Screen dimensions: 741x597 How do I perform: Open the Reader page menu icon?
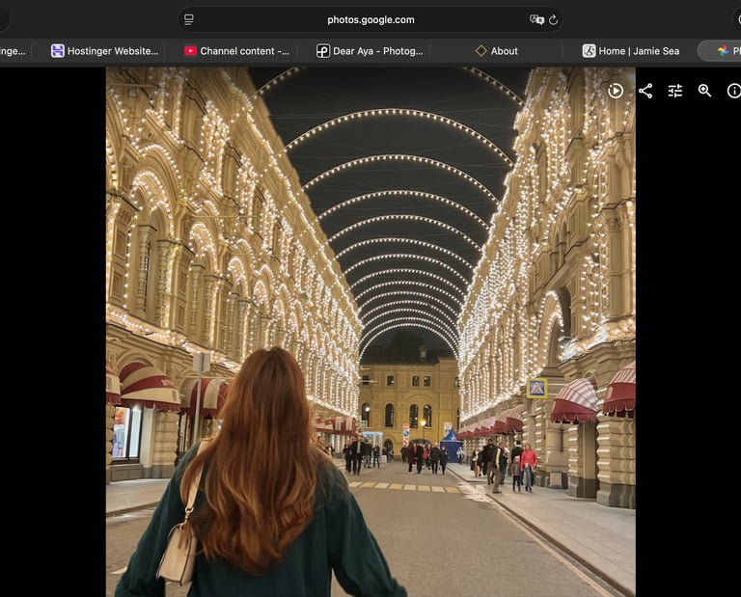click(x=188, y=20)
